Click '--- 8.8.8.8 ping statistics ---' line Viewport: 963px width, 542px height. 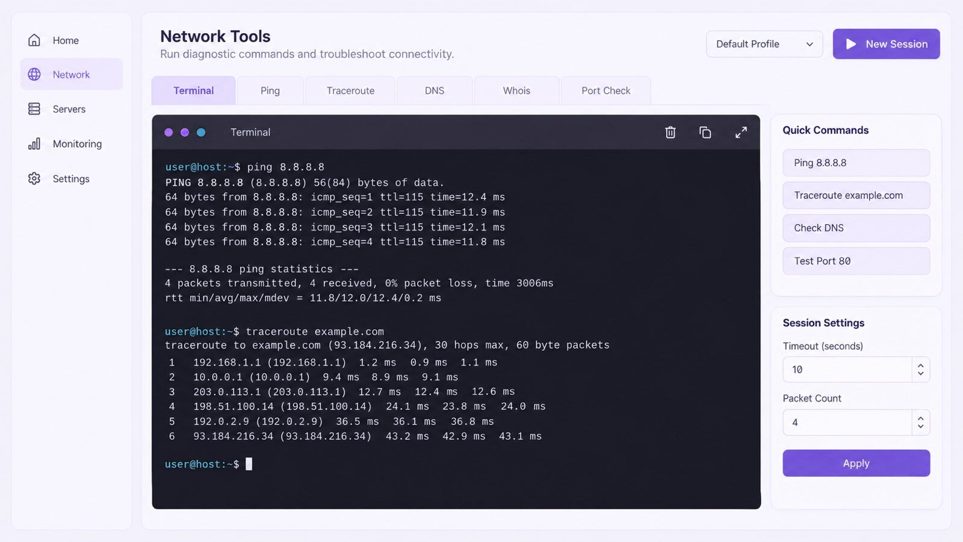pos(262,269)
